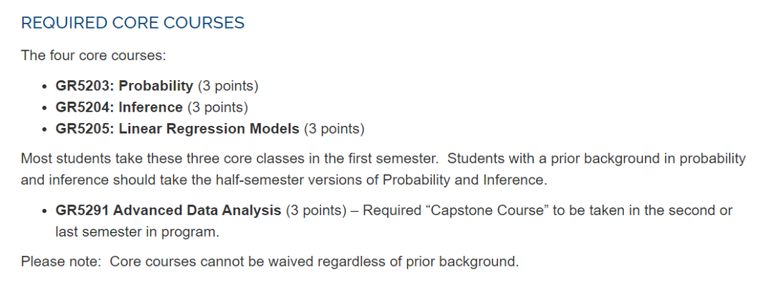This screenshot has width=774, height=281.
Task: Click the bullet before GR5205 Linear Regression
Action: [x=45, y=130]
